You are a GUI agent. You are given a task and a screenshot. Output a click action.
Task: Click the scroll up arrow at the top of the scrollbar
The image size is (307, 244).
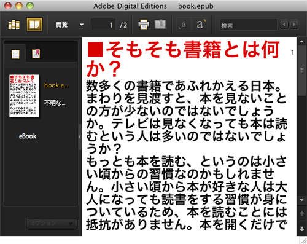click(x=301, y=42)
